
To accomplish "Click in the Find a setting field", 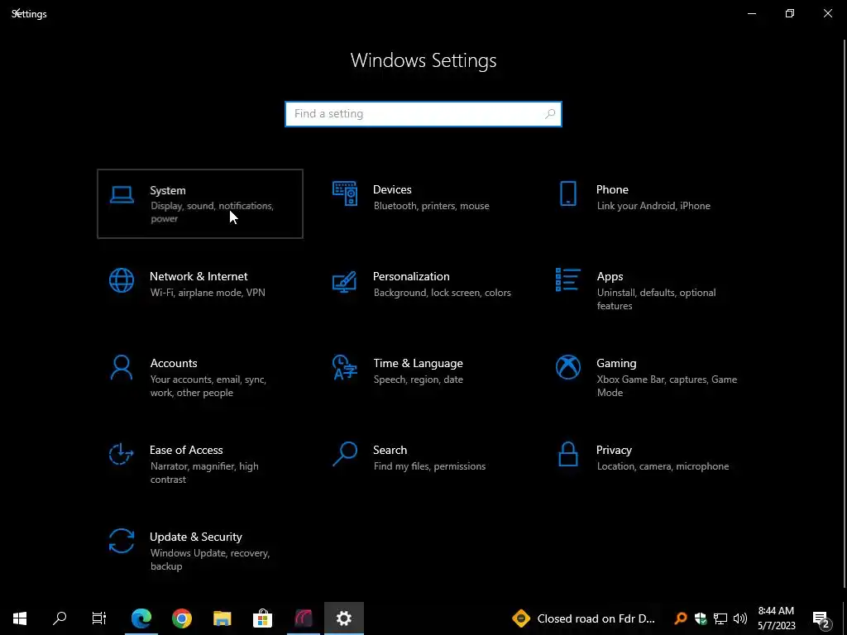I will click(423, 114).
